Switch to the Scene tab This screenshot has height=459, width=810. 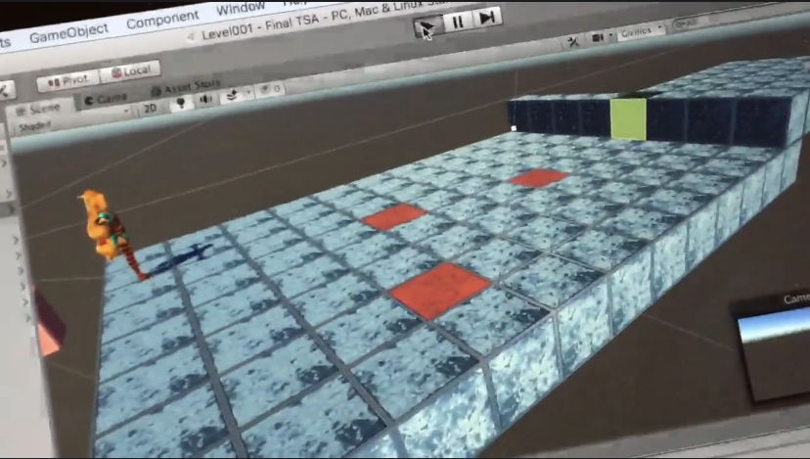[x=39, y=109]
